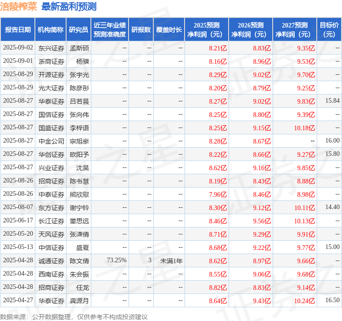
Task: Select the 2025预测净利润 column header
Action: click(207, 30)
